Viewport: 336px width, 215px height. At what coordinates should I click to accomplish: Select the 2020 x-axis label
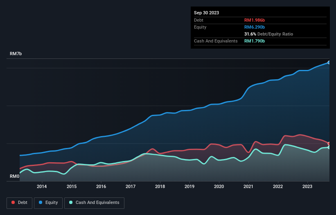point(219,186)
